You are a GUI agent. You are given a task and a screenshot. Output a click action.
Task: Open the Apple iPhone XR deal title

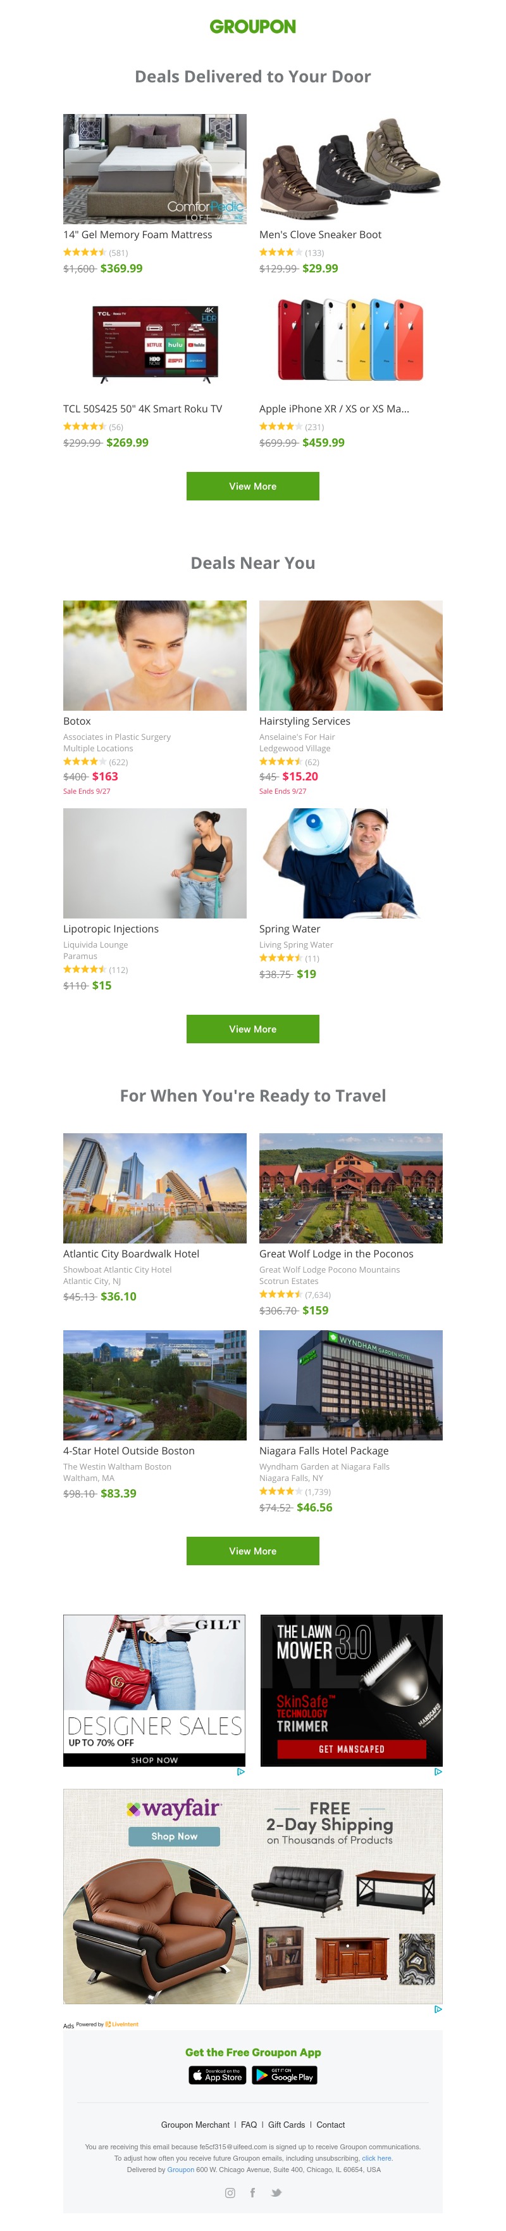[x=334, y=409]
